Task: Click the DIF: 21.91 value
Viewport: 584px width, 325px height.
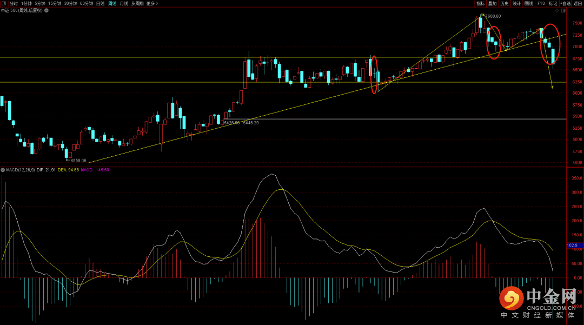Action: click(x=46, y=170)
